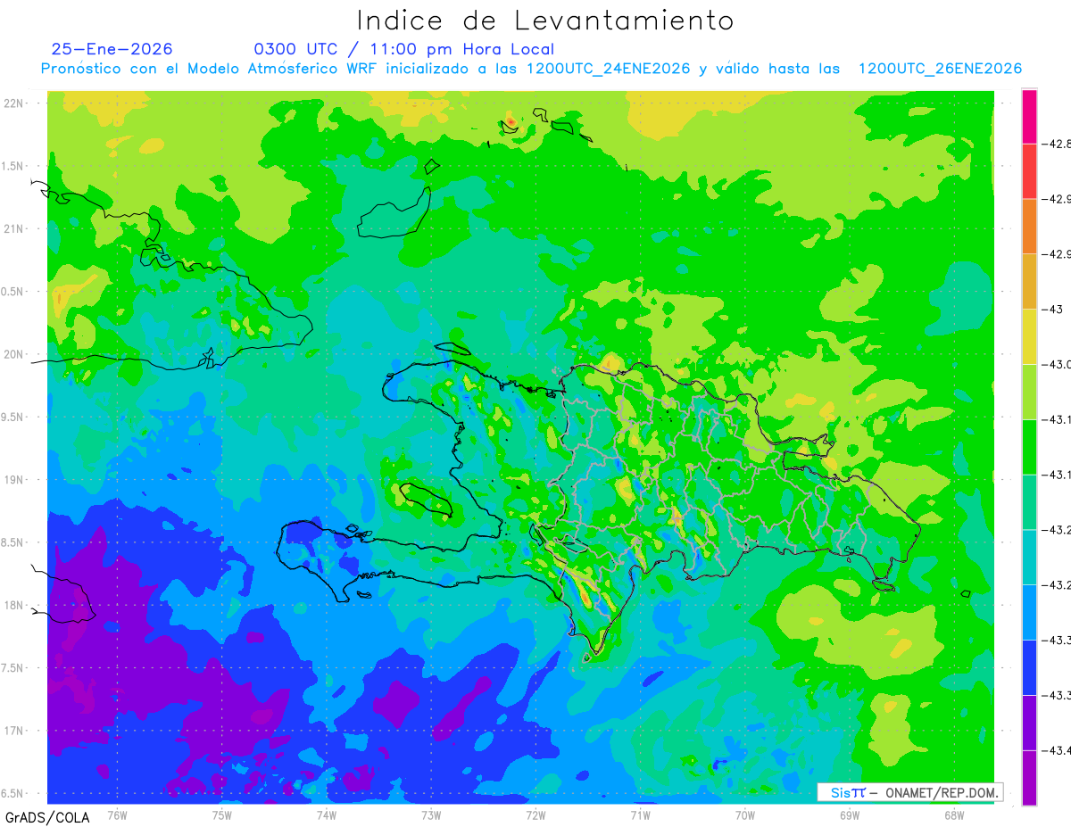Click the "72W" longitude label

tap(535, 815)
